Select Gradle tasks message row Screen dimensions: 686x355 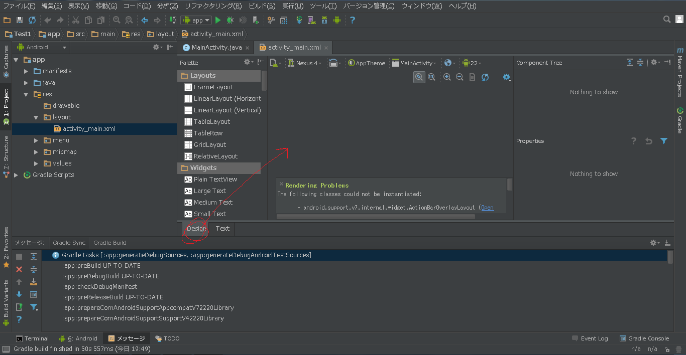pos(355,255)
